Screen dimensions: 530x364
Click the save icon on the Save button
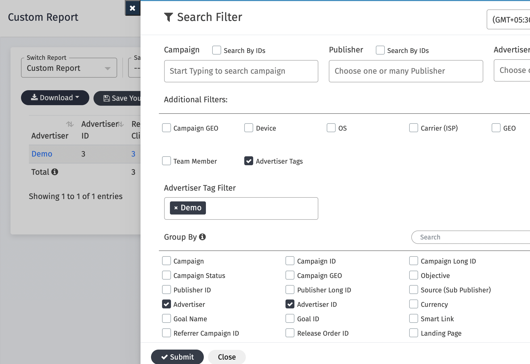[x=106, y=98]
